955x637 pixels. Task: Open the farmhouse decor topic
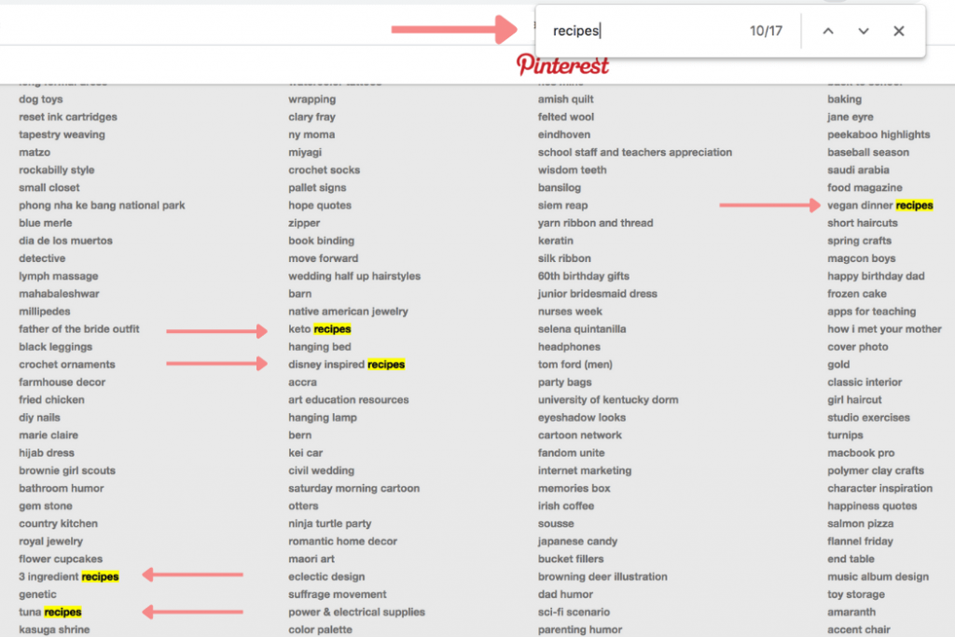62,381
